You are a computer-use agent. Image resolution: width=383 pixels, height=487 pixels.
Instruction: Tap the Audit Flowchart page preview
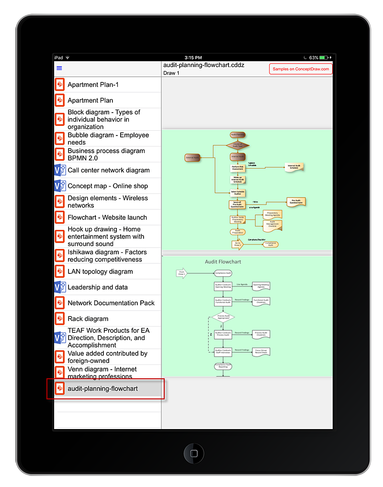pos(247,315)
